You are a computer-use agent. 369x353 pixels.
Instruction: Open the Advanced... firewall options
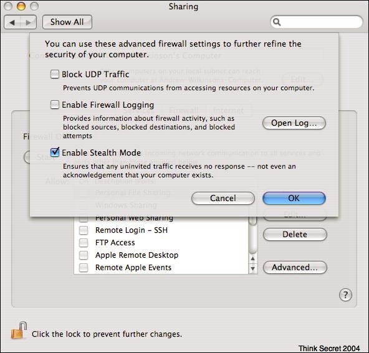point(295,268)
